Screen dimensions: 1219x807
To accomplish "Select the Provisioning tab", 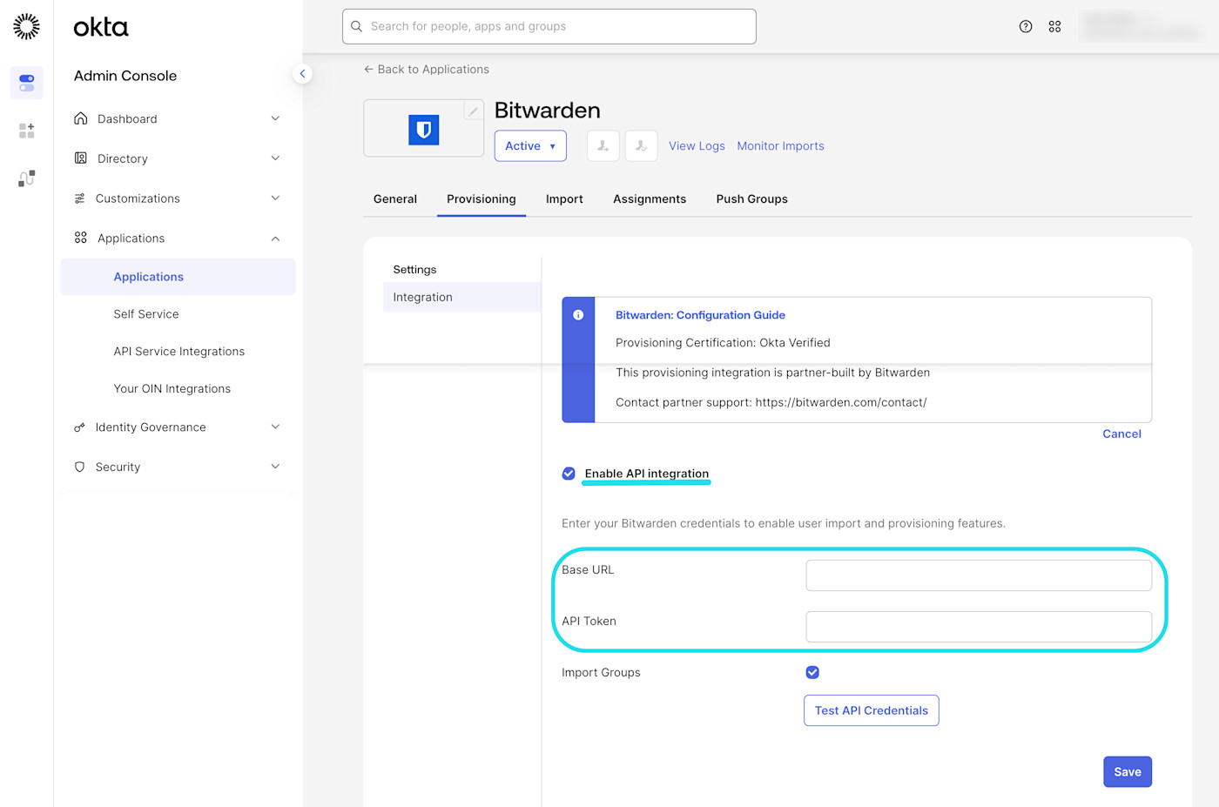I will click(482, 199).
